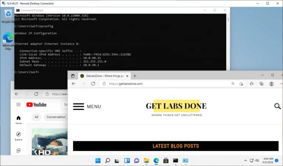Open taskbar Search
The width and height of the screenshot is (283, 166).
pos(108,160)
